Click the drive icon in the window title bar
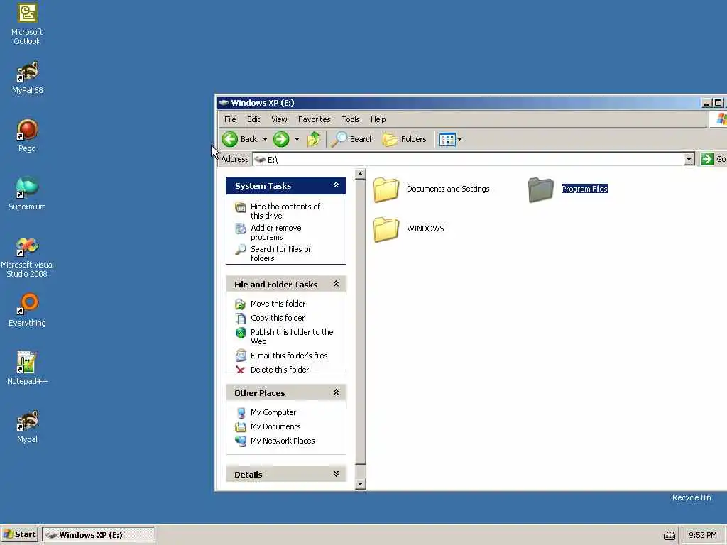The height and width of the screenshot is (545, 727). pyautogui.click(x=224, y=103)
